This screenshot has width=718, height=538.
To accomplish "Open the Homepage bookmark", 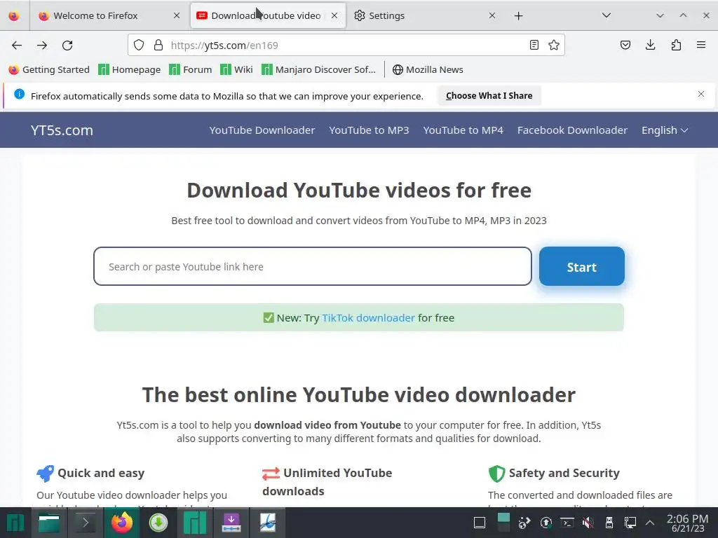I will (x=130, y=69).
